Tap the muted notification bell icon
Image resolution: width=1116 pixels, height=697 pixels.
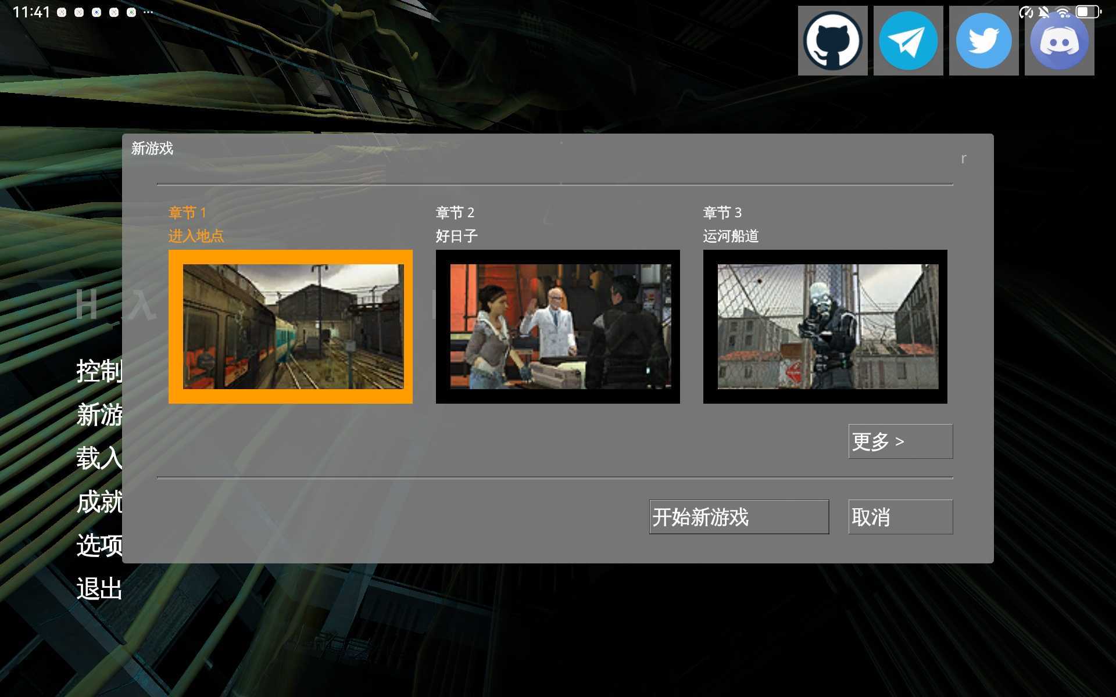pyautogui.click(x=1045, y=12)
